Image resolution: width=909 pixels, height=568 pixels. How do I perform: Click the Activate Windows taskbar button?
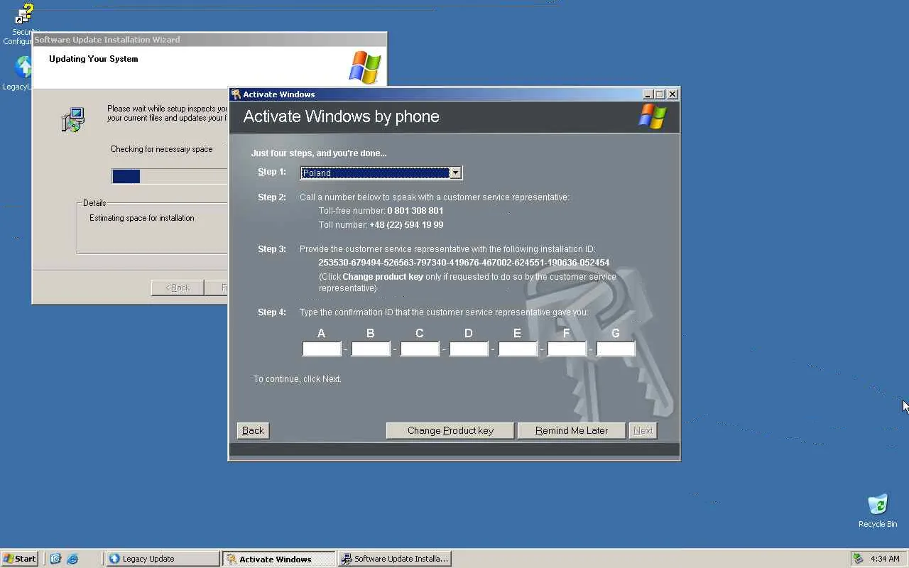point(278,559)
